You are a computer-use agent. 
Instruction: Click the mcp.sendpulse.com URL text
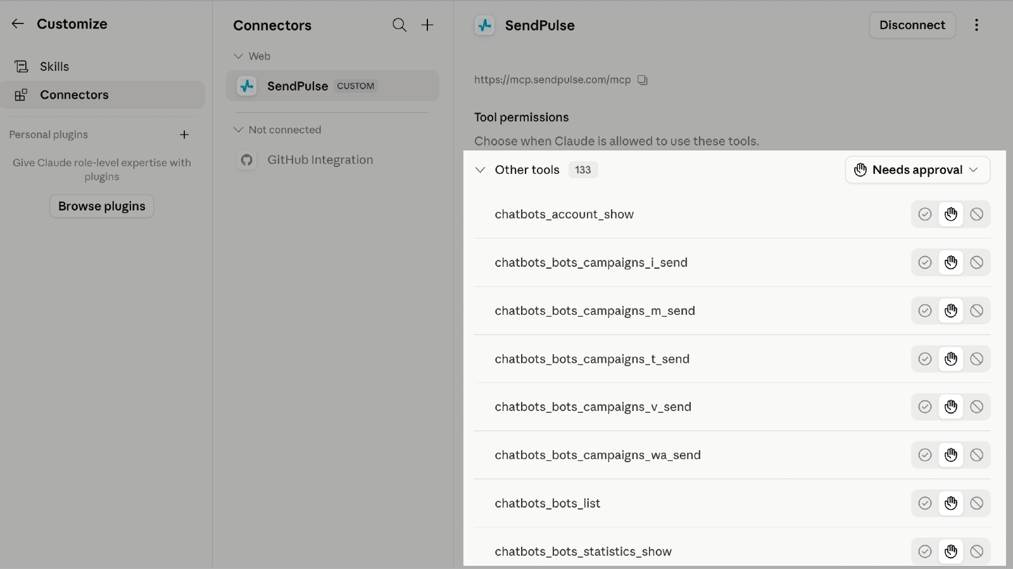553,80
